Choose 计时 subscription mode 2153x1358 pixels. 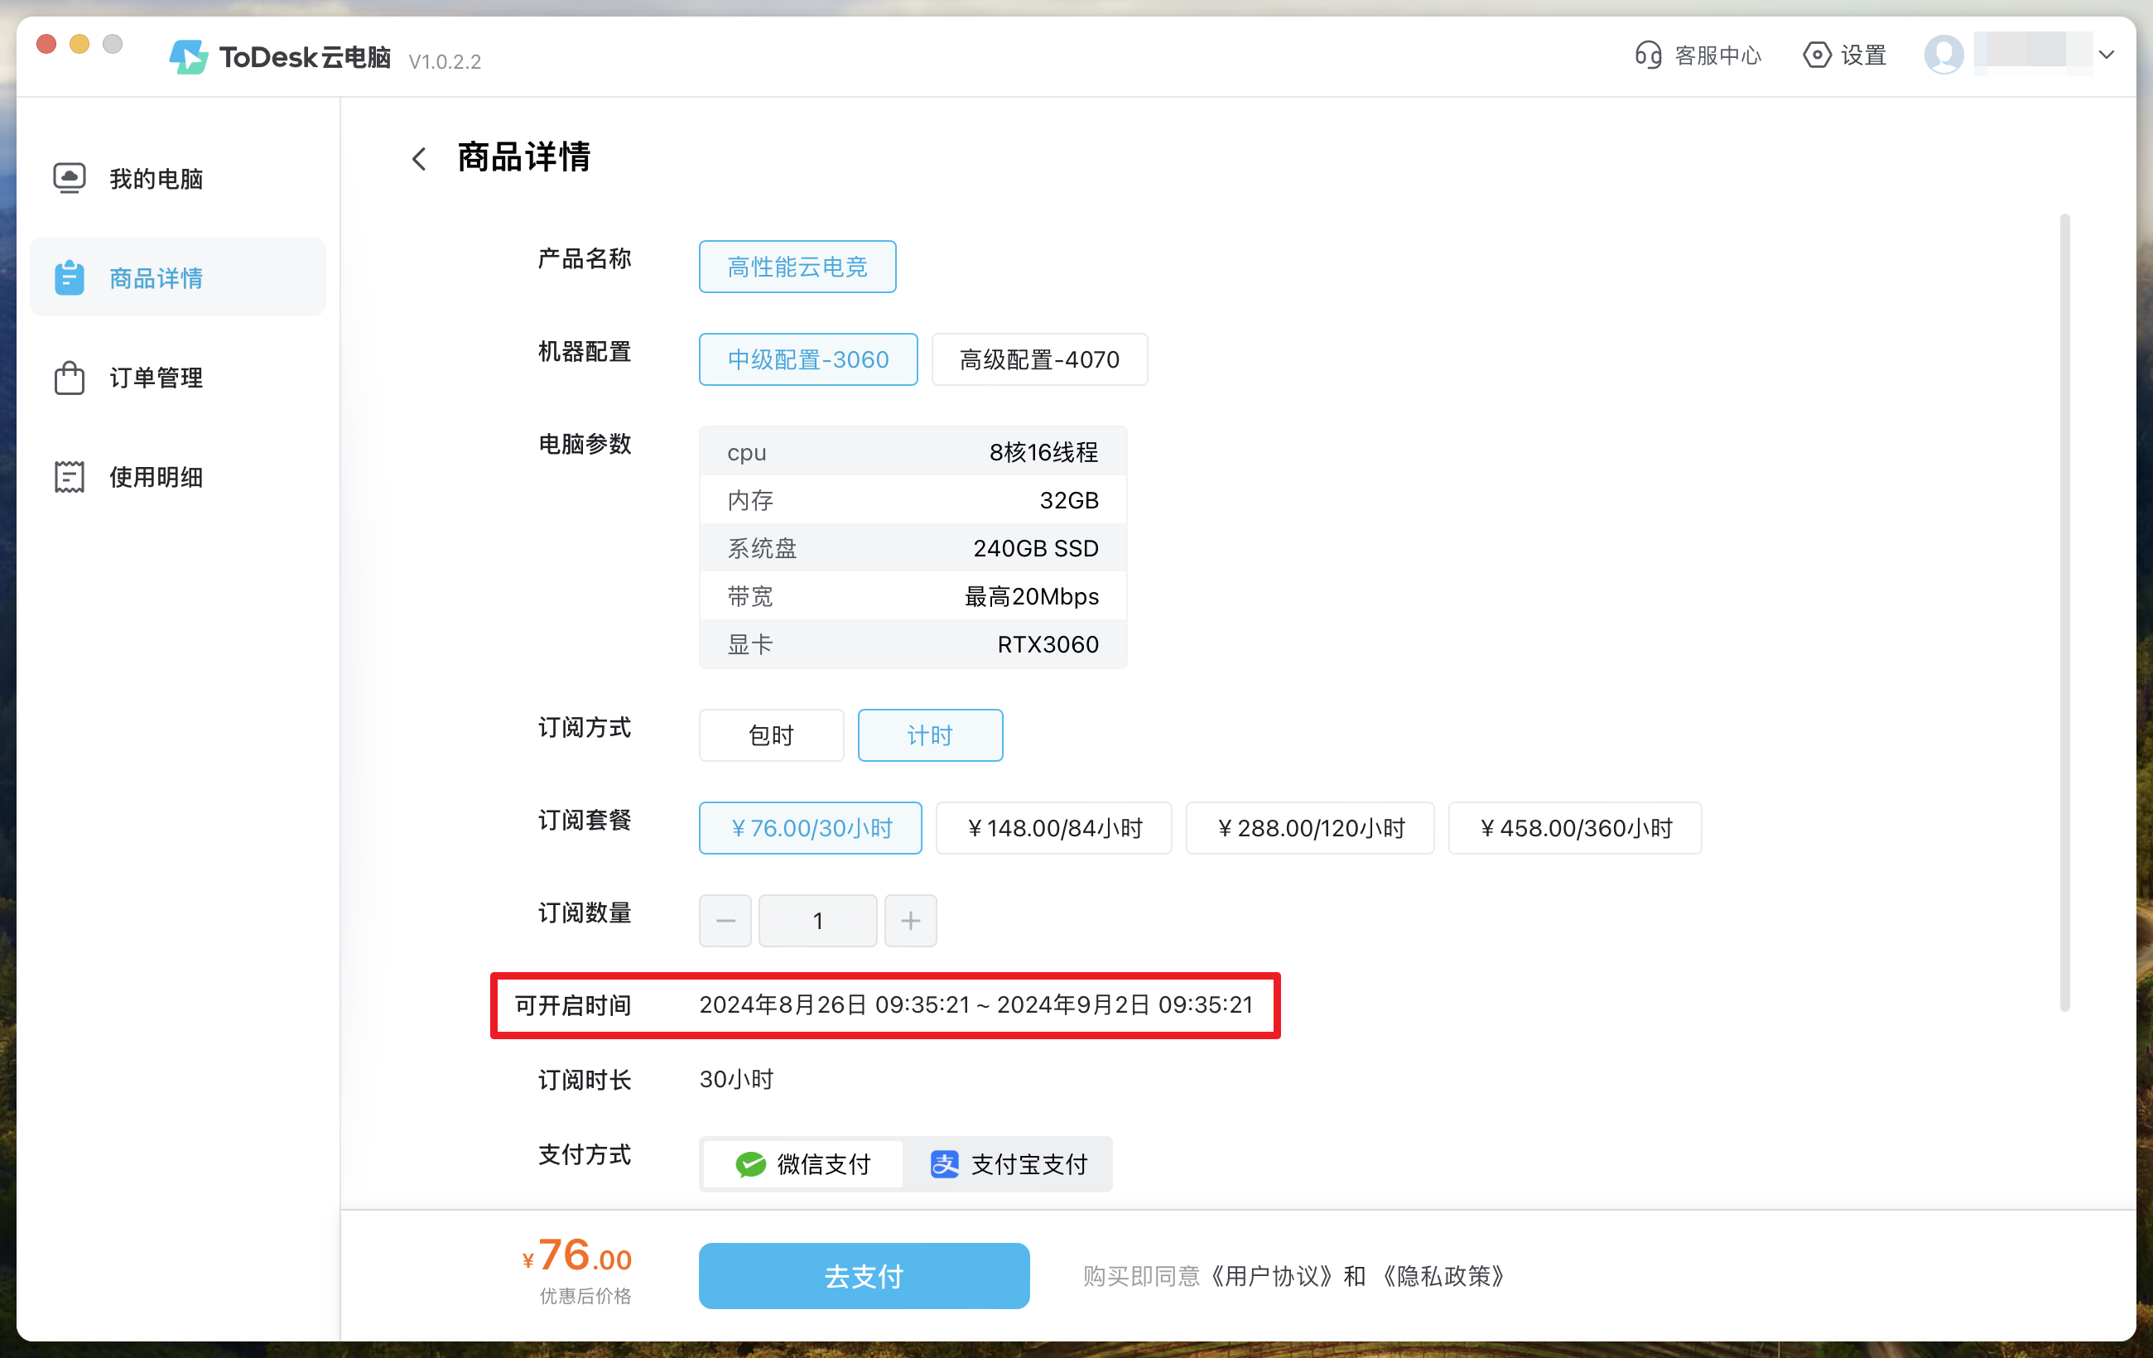930,734
